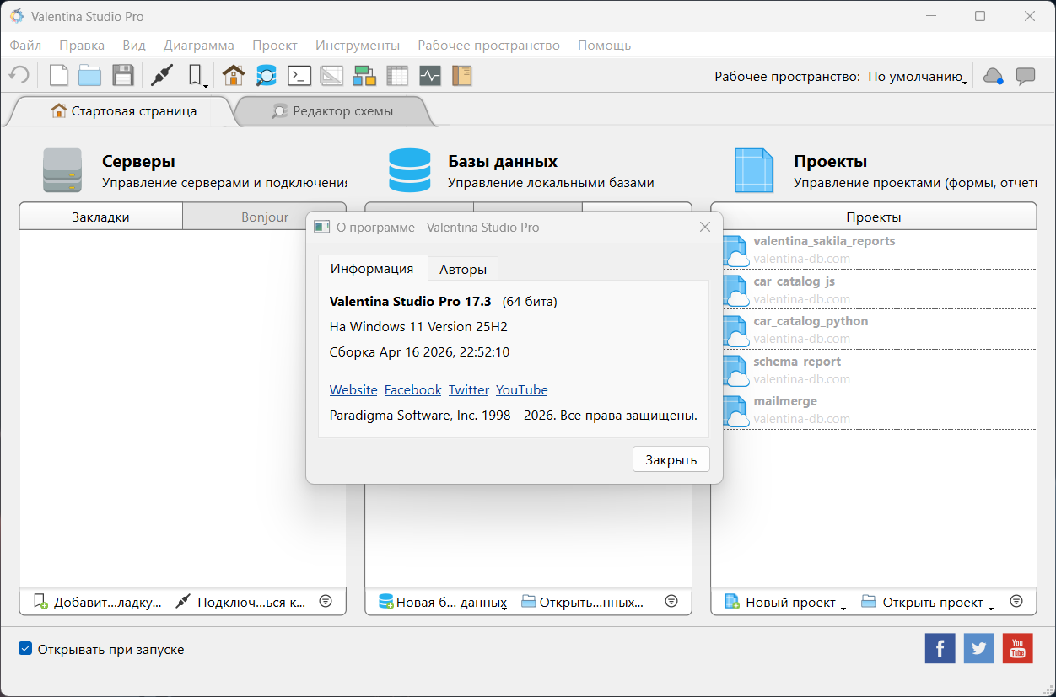This screenshot has height=697, width=1056.
Task: Click the 'На Windows 11 Version 25H2' text
Action: click(x=418, y=326)
